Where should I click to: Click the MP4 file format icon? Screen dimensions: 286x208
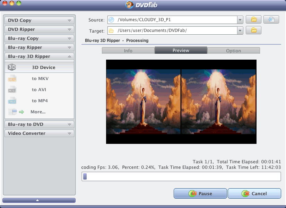point(12,101)
